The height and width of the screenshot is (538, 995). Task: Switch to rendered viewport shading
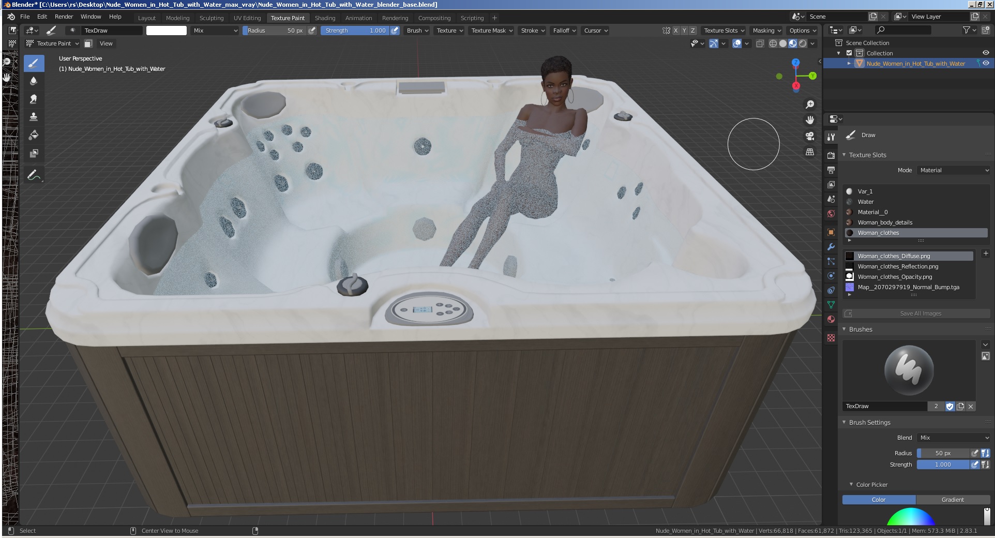pyautogui.click(x=803, y=43)
